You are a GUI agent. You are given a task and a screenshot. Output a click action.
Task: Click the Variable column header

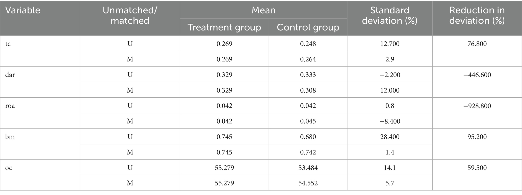(x=23, y=10)
